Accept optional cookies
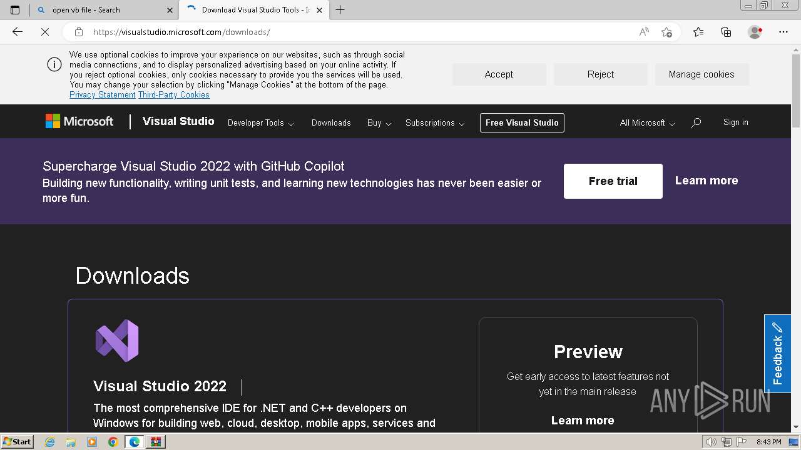This screenshot has height=450, width=801. click(499, 74)
